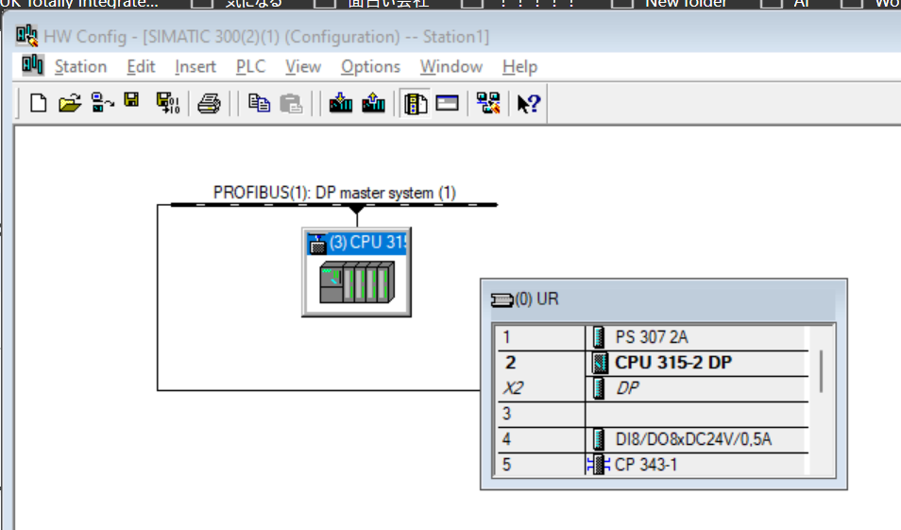
Task: Open the View menu
Action: (303, 67)
